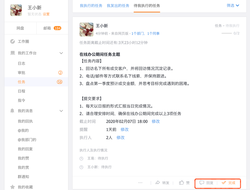Open 群通知 in the sidebar
The image size is (250, 190).
(x=23, y=177)
